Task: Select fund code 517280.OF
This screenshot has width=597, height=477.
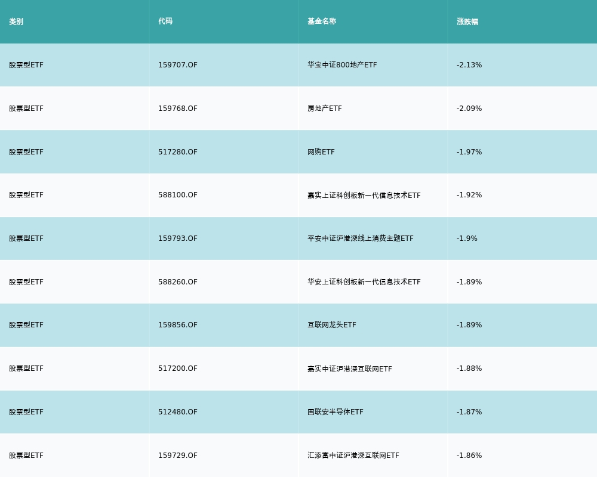Action: click(178, 152)
